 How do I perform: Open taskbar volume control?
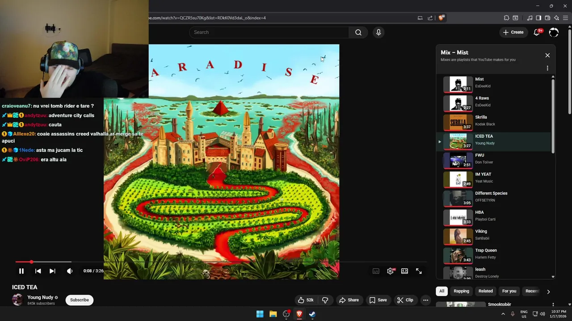coord(543,314)
